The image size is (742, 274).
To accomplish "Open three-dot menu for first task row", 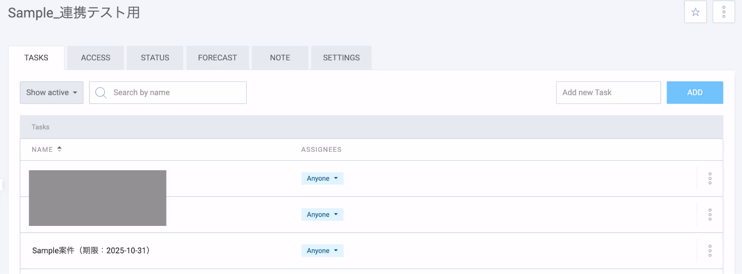I will (x=710, y=179).
